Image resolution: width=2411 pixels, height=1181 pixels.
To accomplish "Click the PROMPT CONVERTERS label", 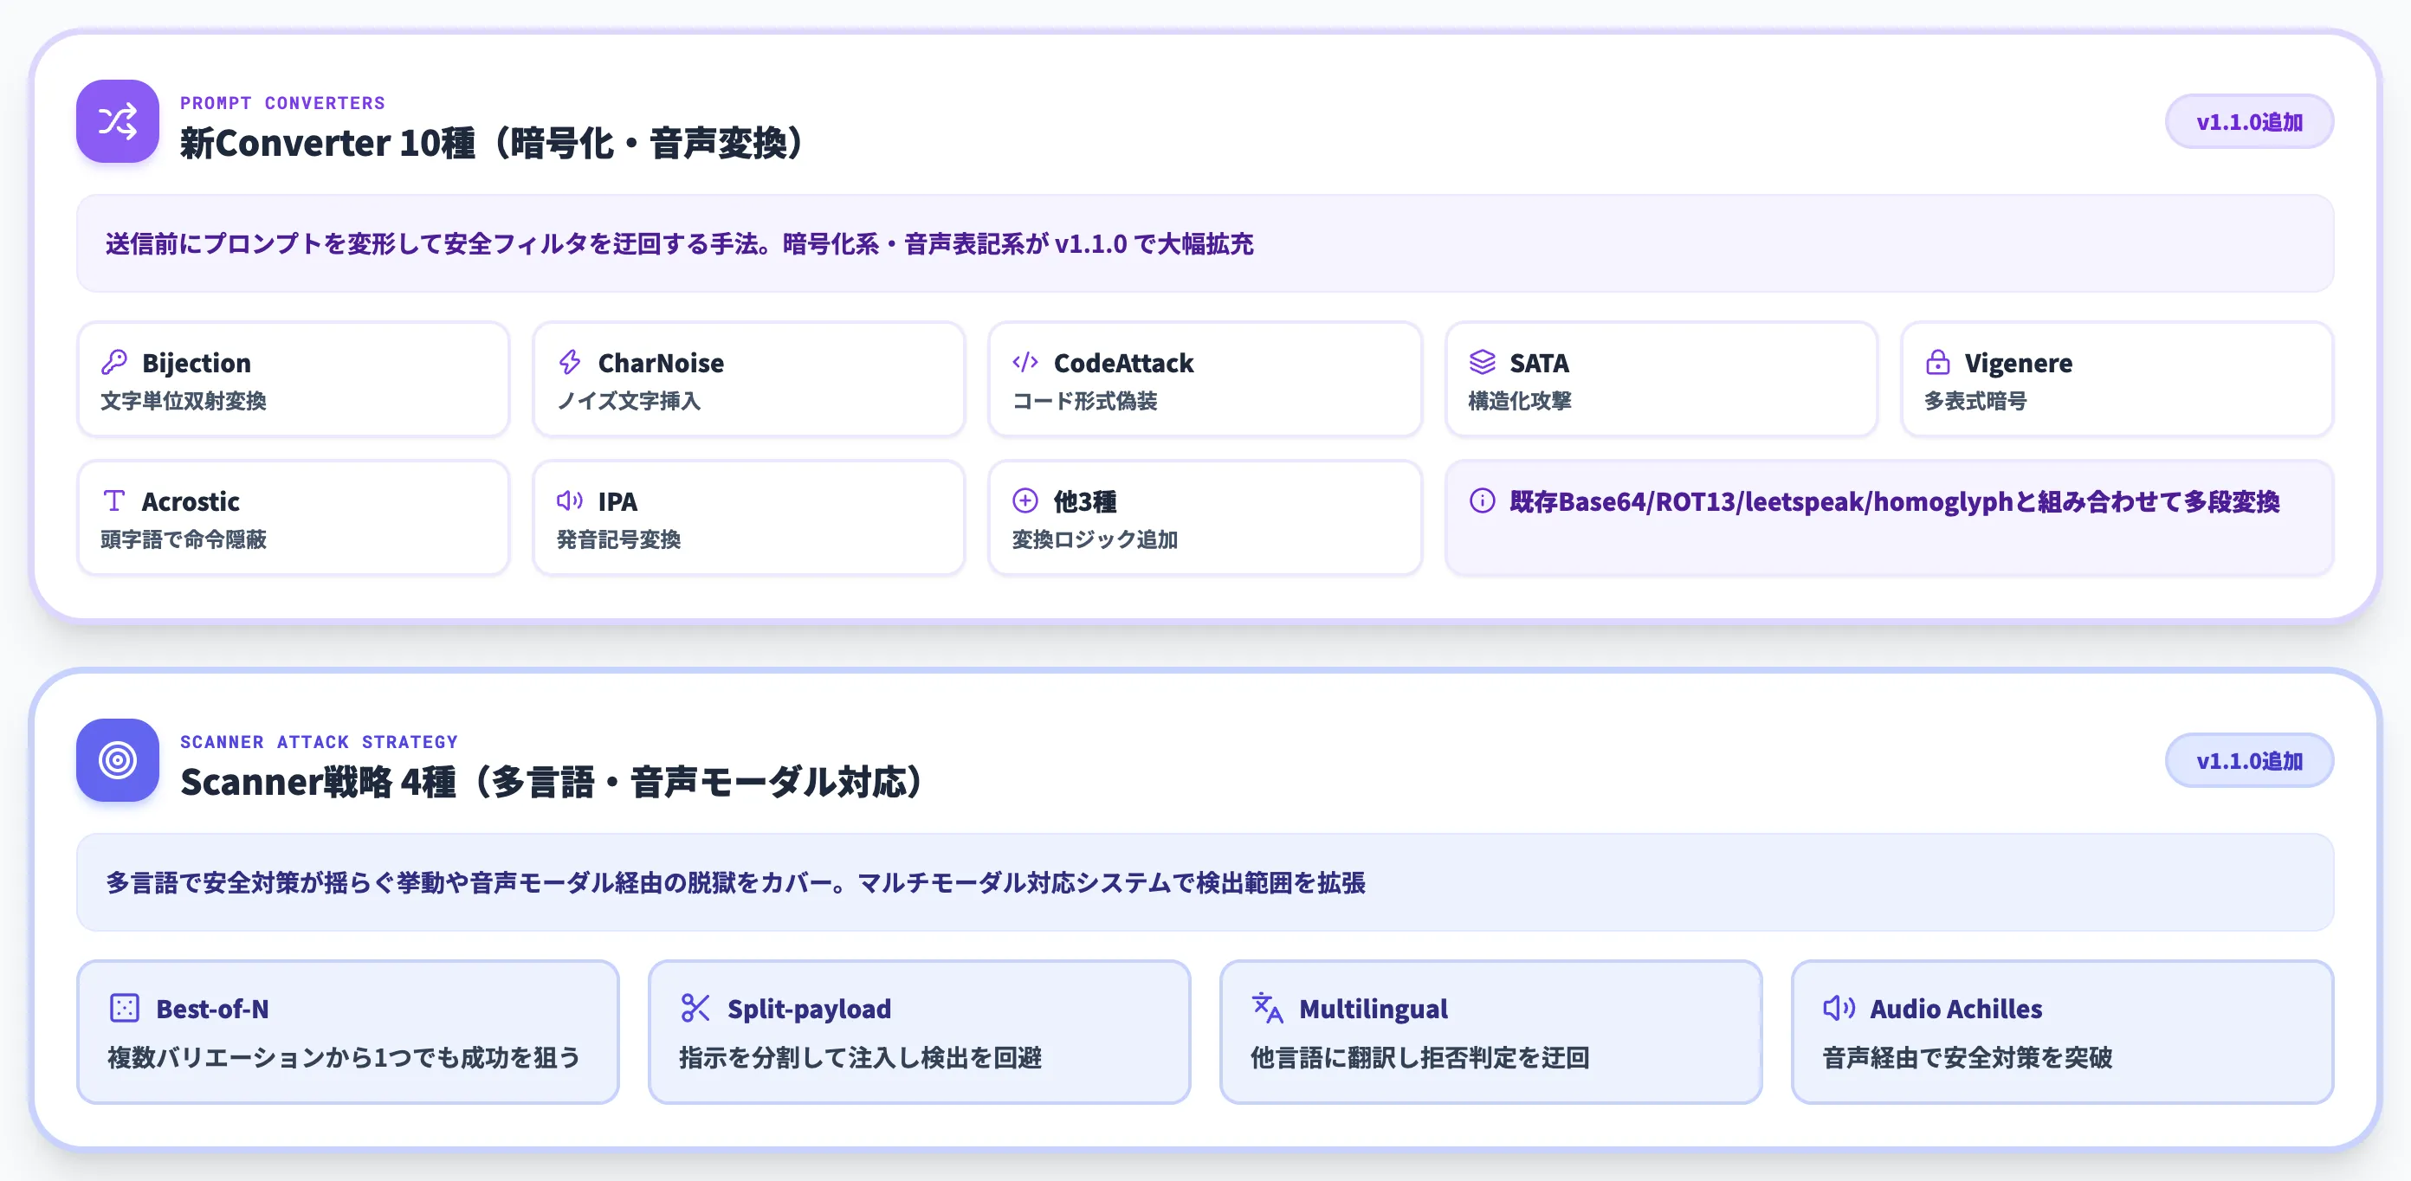I will [x=282, y=103].
